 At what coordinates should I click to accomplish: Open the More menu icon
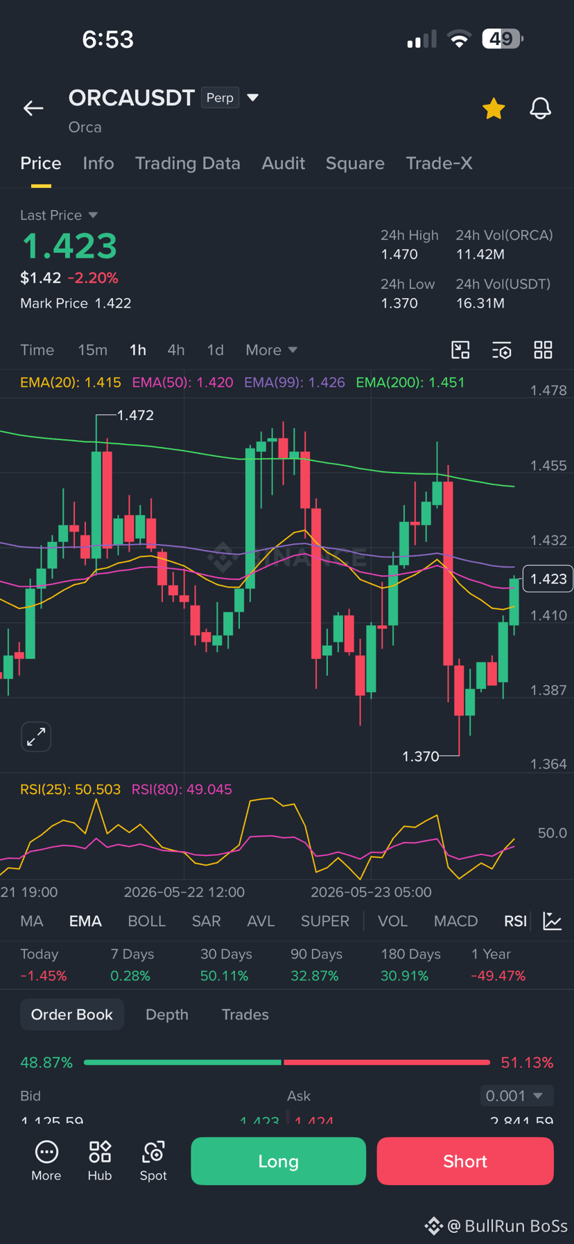pos(46,1161)
